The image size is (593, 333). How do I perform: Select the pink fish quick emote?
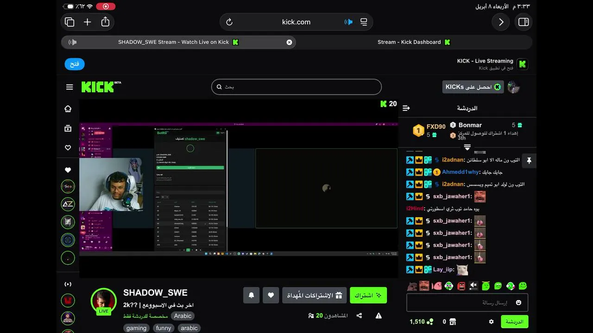pos(436,286)
